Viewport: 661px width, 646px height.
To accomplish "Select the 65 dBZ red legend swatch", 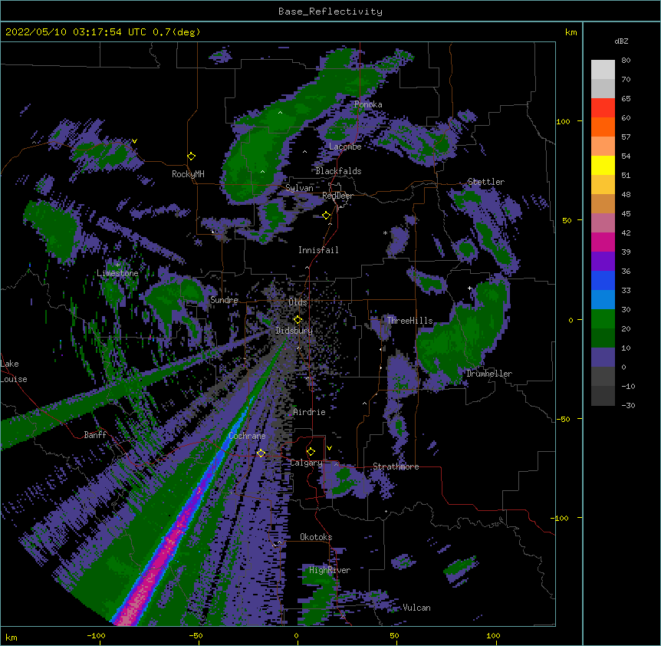I will (x=603, y=108).
